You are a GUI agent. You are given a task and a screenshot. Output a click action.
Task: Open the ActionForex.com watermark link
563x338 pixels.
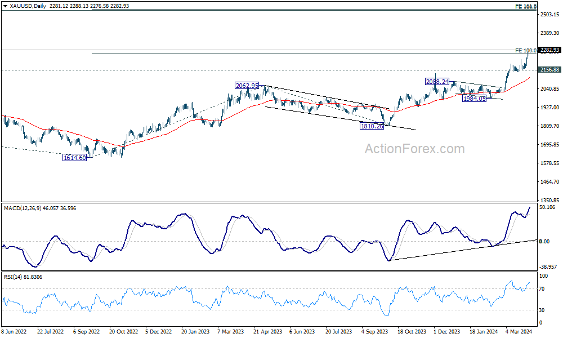(415, 149)
